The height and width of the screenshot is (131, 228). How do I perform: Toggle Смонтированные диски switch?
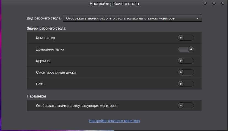186,72
